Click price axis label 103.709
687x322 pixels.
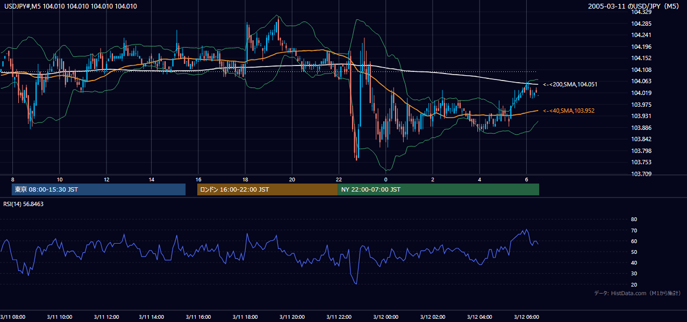[641, 174]
